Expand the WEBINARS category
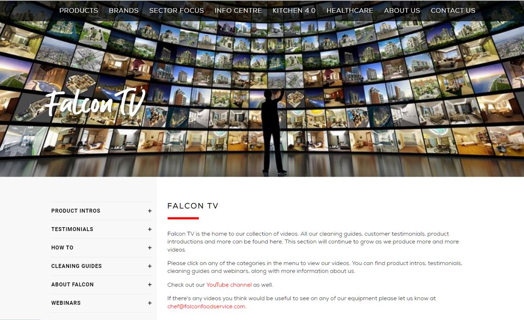The height and width of the screenshot is (320, 524). point(150,303)
